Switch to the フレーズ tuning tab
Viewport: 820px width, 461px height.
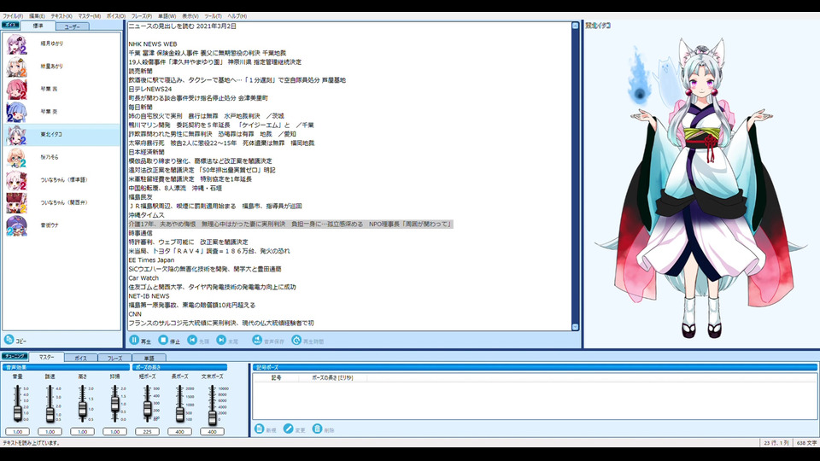point(115,358)
